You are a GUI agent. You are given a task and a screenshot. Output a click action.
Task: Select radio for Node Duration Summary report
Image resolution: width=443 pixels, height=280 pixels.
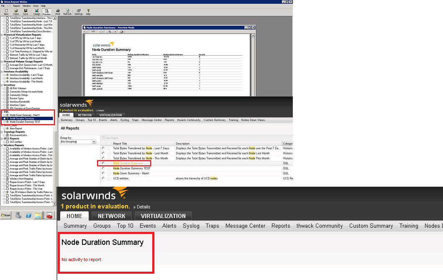[x=103, y=163]
